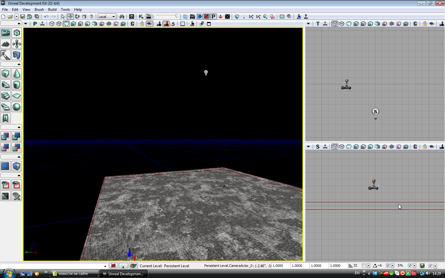The width and height of the screenshot is (445, 278).
Task: Toggle the rotation grid snap checkbox
Action: [388, 266]
